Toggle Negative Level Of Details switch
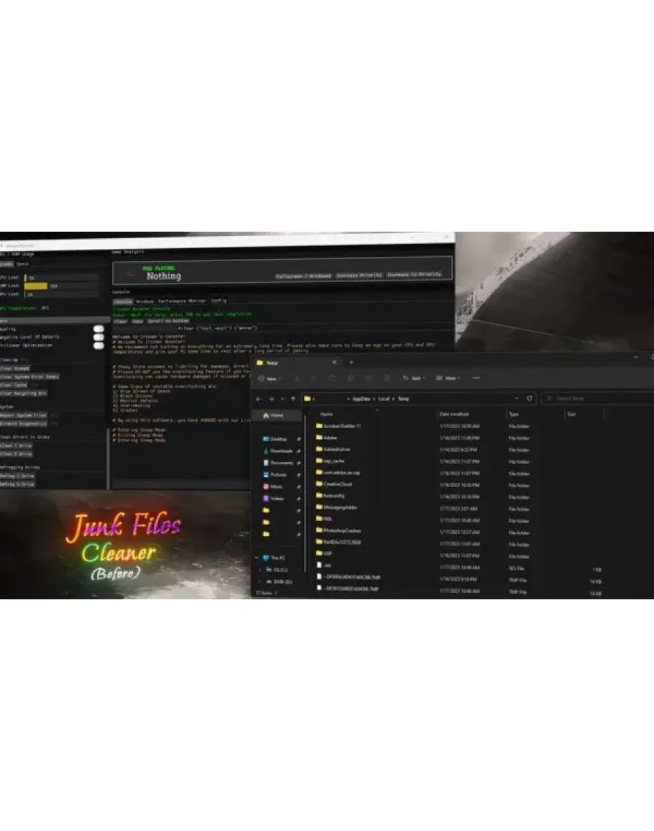The height and width of the screenshot is (831, 654). pyautogui.click(x=98, y=337)
